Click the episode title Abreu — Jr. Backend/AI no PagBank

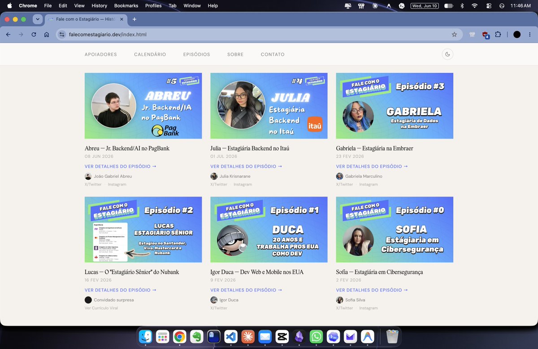click(x=127, y=148)
